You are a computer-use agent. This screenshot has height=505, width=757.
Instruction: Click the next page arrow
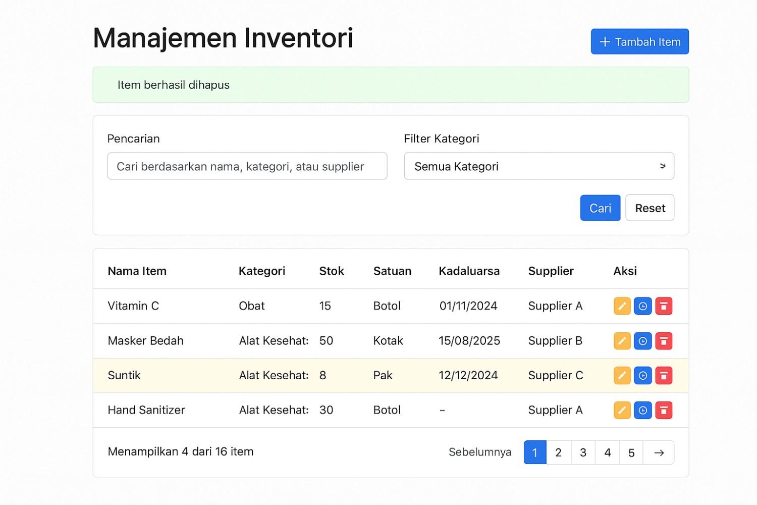click(x=659, y=452)
